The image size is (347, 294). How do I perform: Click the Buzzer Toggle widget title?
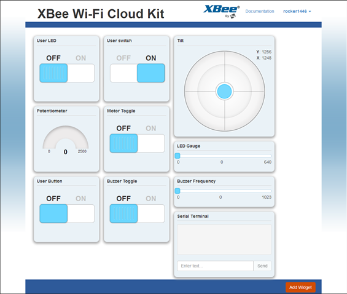122,181
